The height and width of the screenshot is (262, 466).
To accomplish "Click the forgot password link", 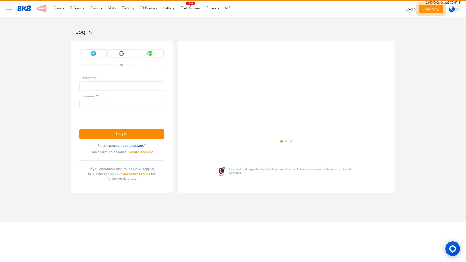I will [137, 146].
